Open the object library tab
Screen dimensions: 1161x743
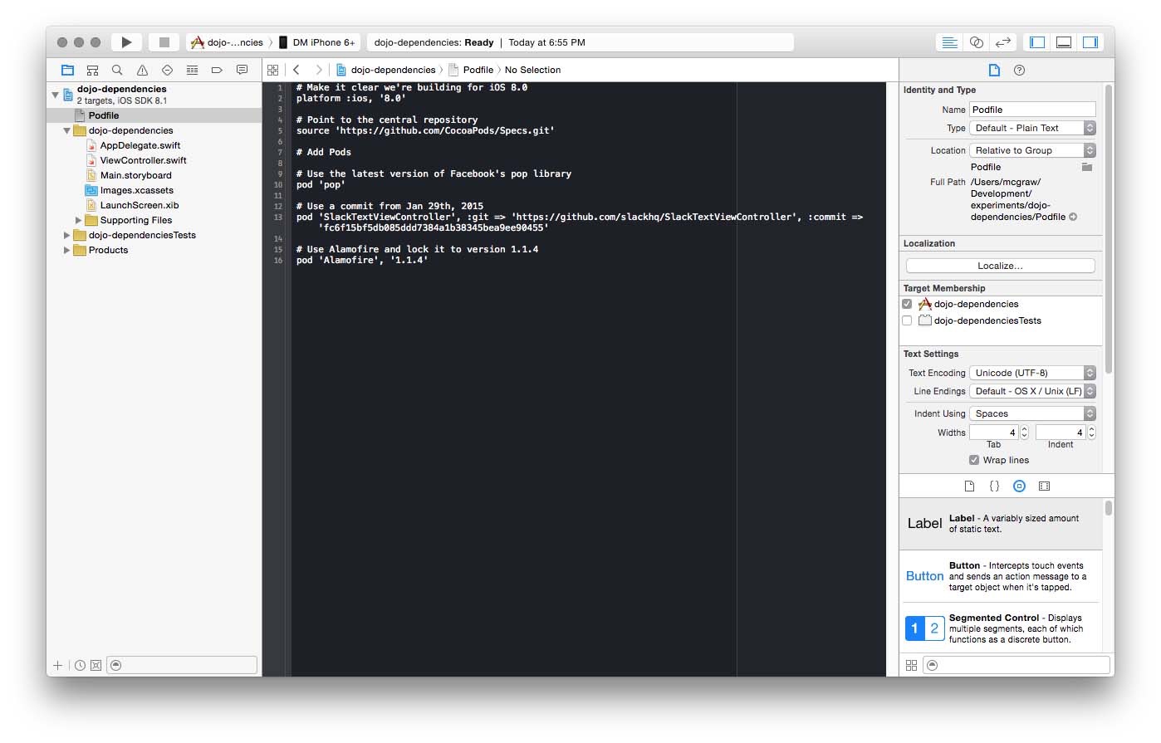click(1019, 486)
